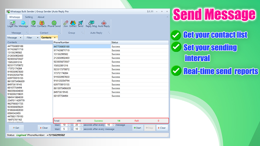Image resolution: width=260 pixels, height=146 pixels.
Task: Click the Success 14 counter
Action: [x=107, y=121]
